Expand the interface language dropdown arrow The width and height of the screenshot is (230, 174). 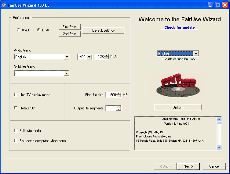196,54
